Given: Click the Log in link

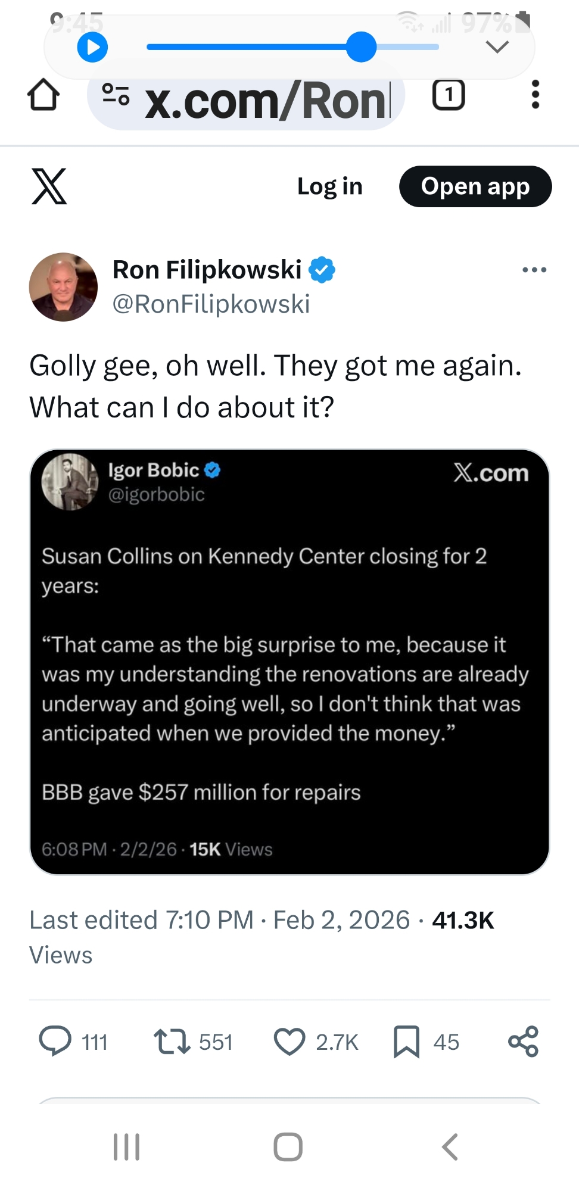Looking at the screenshot, I should click(x=329, y=186).
